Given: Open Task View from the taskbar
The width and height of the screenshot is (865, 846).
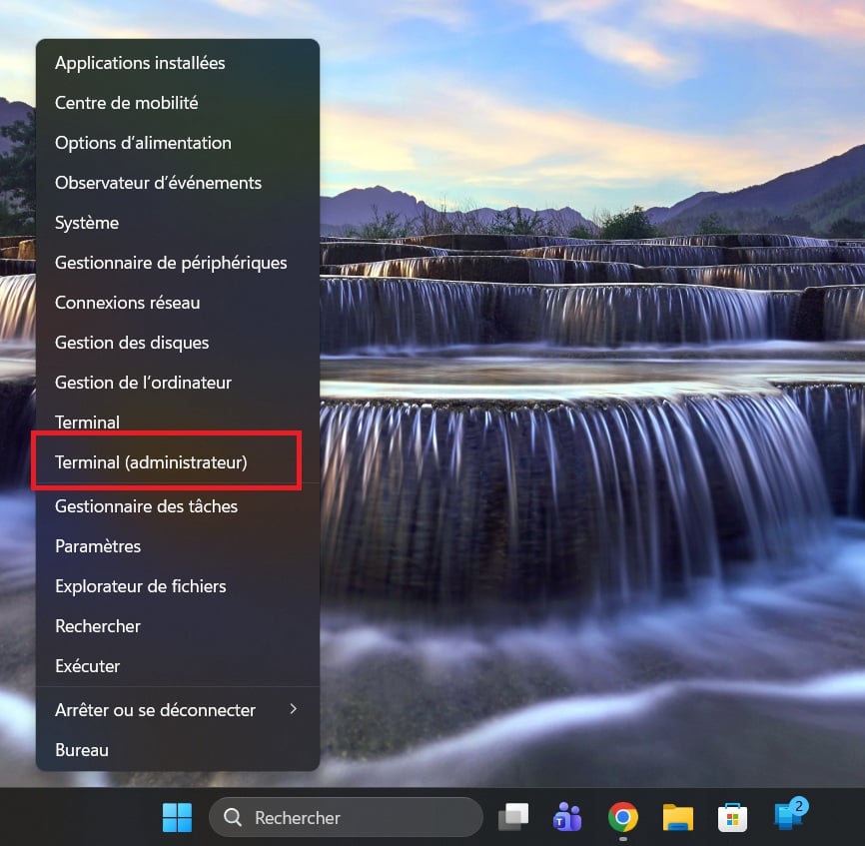Looking at the screenshot, I should tap(512, 817).
